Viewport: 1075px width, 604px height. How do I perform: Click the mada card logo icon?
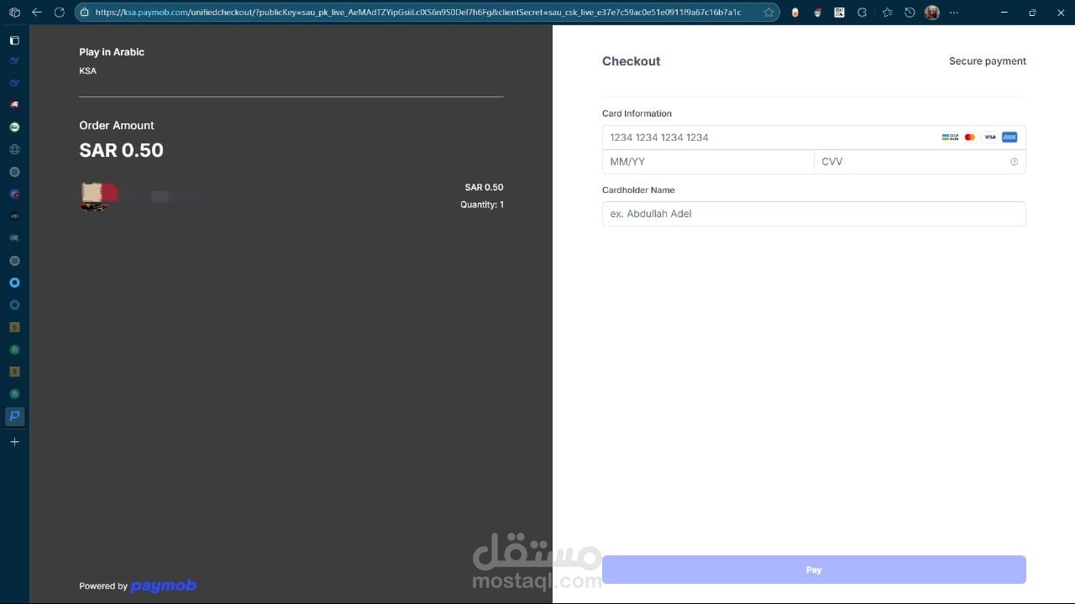950,138
